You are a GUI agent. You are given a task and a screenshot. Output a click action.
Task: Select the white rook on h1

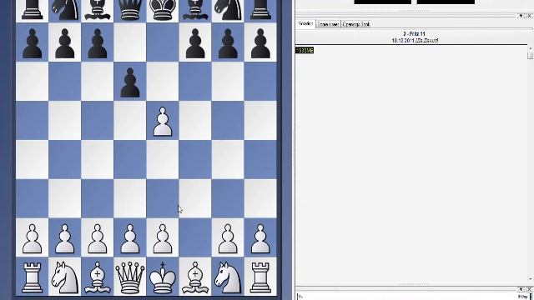coord(260,277)
